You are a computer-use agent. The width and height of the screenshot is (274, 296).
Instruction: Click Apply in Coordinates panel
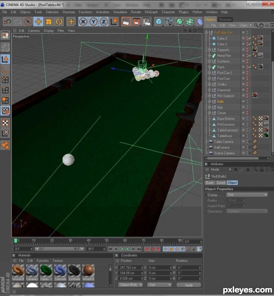coord(189,285)
